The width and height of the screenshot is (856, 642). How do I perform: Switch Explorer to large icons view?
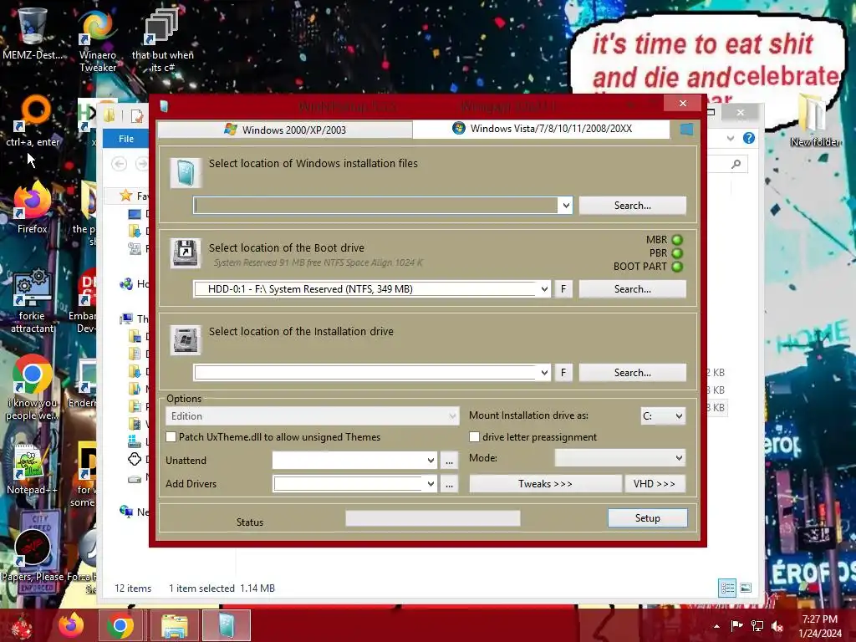click(746, 588)
